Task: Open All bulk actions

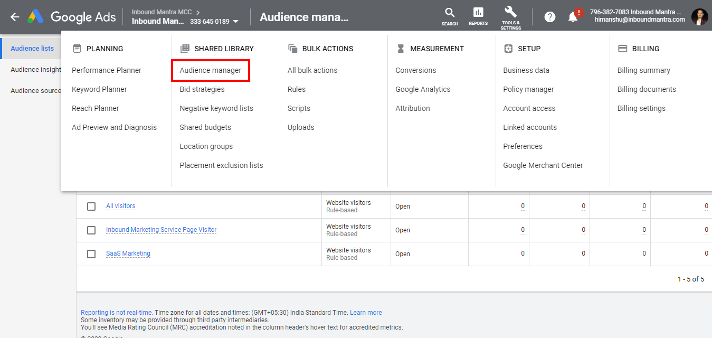Action: (312, 70)
